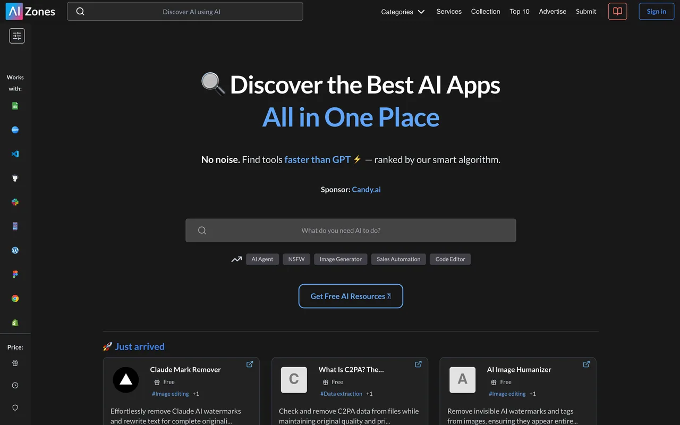This screenshot has width=680, height=425.
Task: Select the Sales Automation trending tag
Action: (398, 259)
